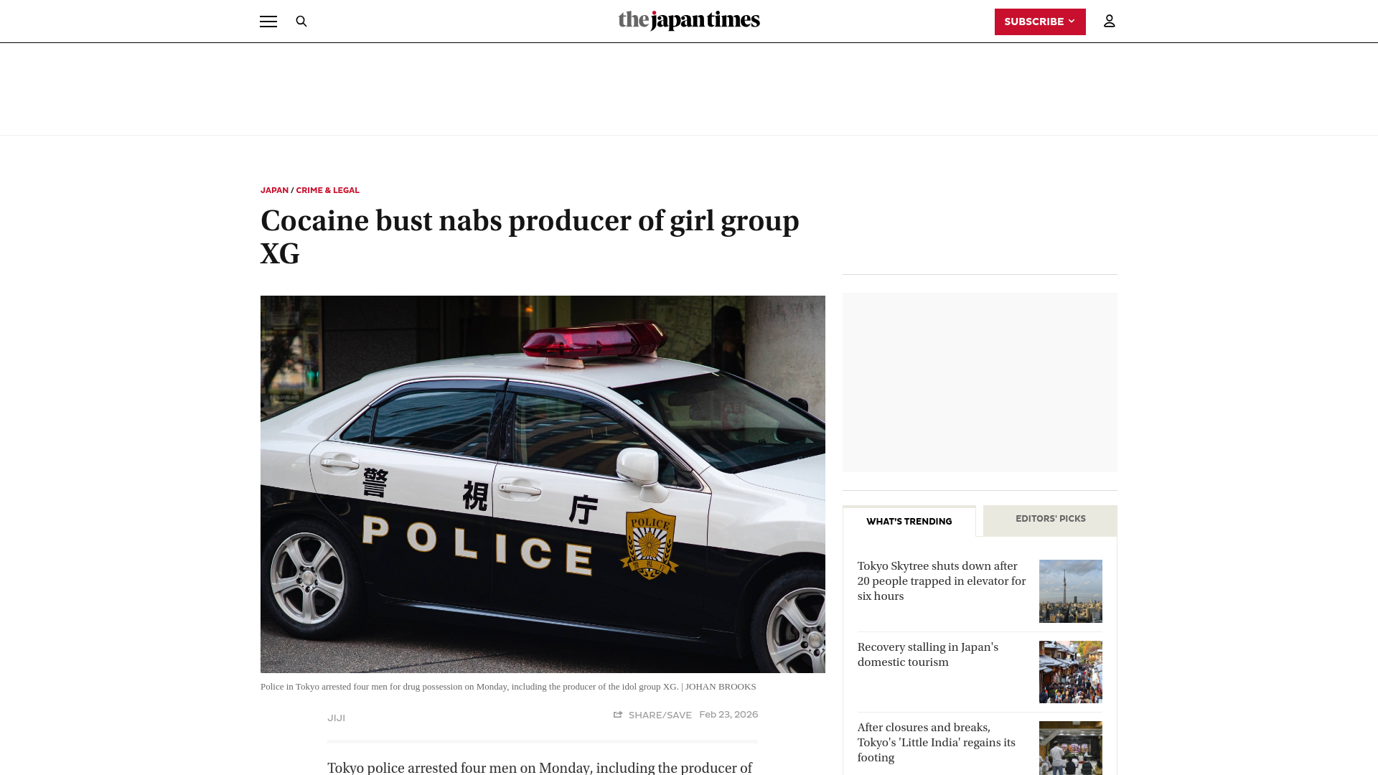
Task: Open the Little India article thumbnail
Action: [x=1070, y=748]
